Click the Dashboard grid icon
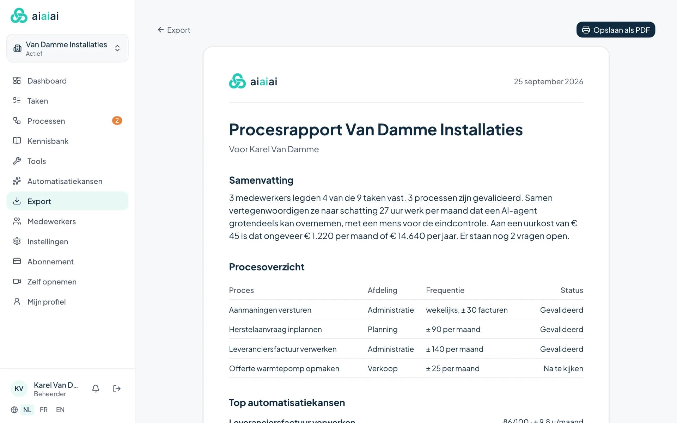677x423 pixels. (x=17, y=81)
